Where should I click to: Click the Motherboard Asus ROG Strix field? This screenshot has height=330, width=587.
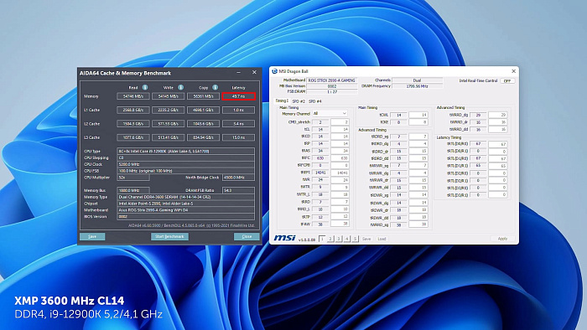(185, 210)
